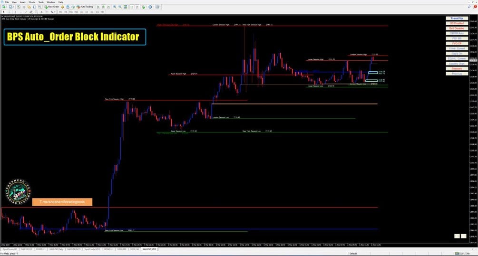478x256 pixels.
Task: Open the View menu
Action: point(14,2)
